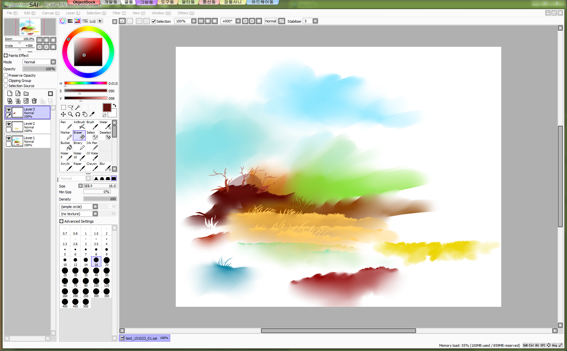Expand the Advanced Settings section
The width and height of the screenshot is (567, 351).
61,221
